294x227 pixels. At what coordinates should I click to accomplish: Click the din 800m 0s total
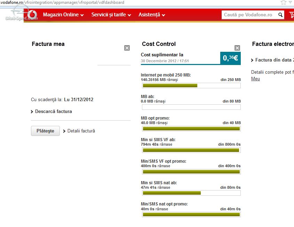point(229,144)
